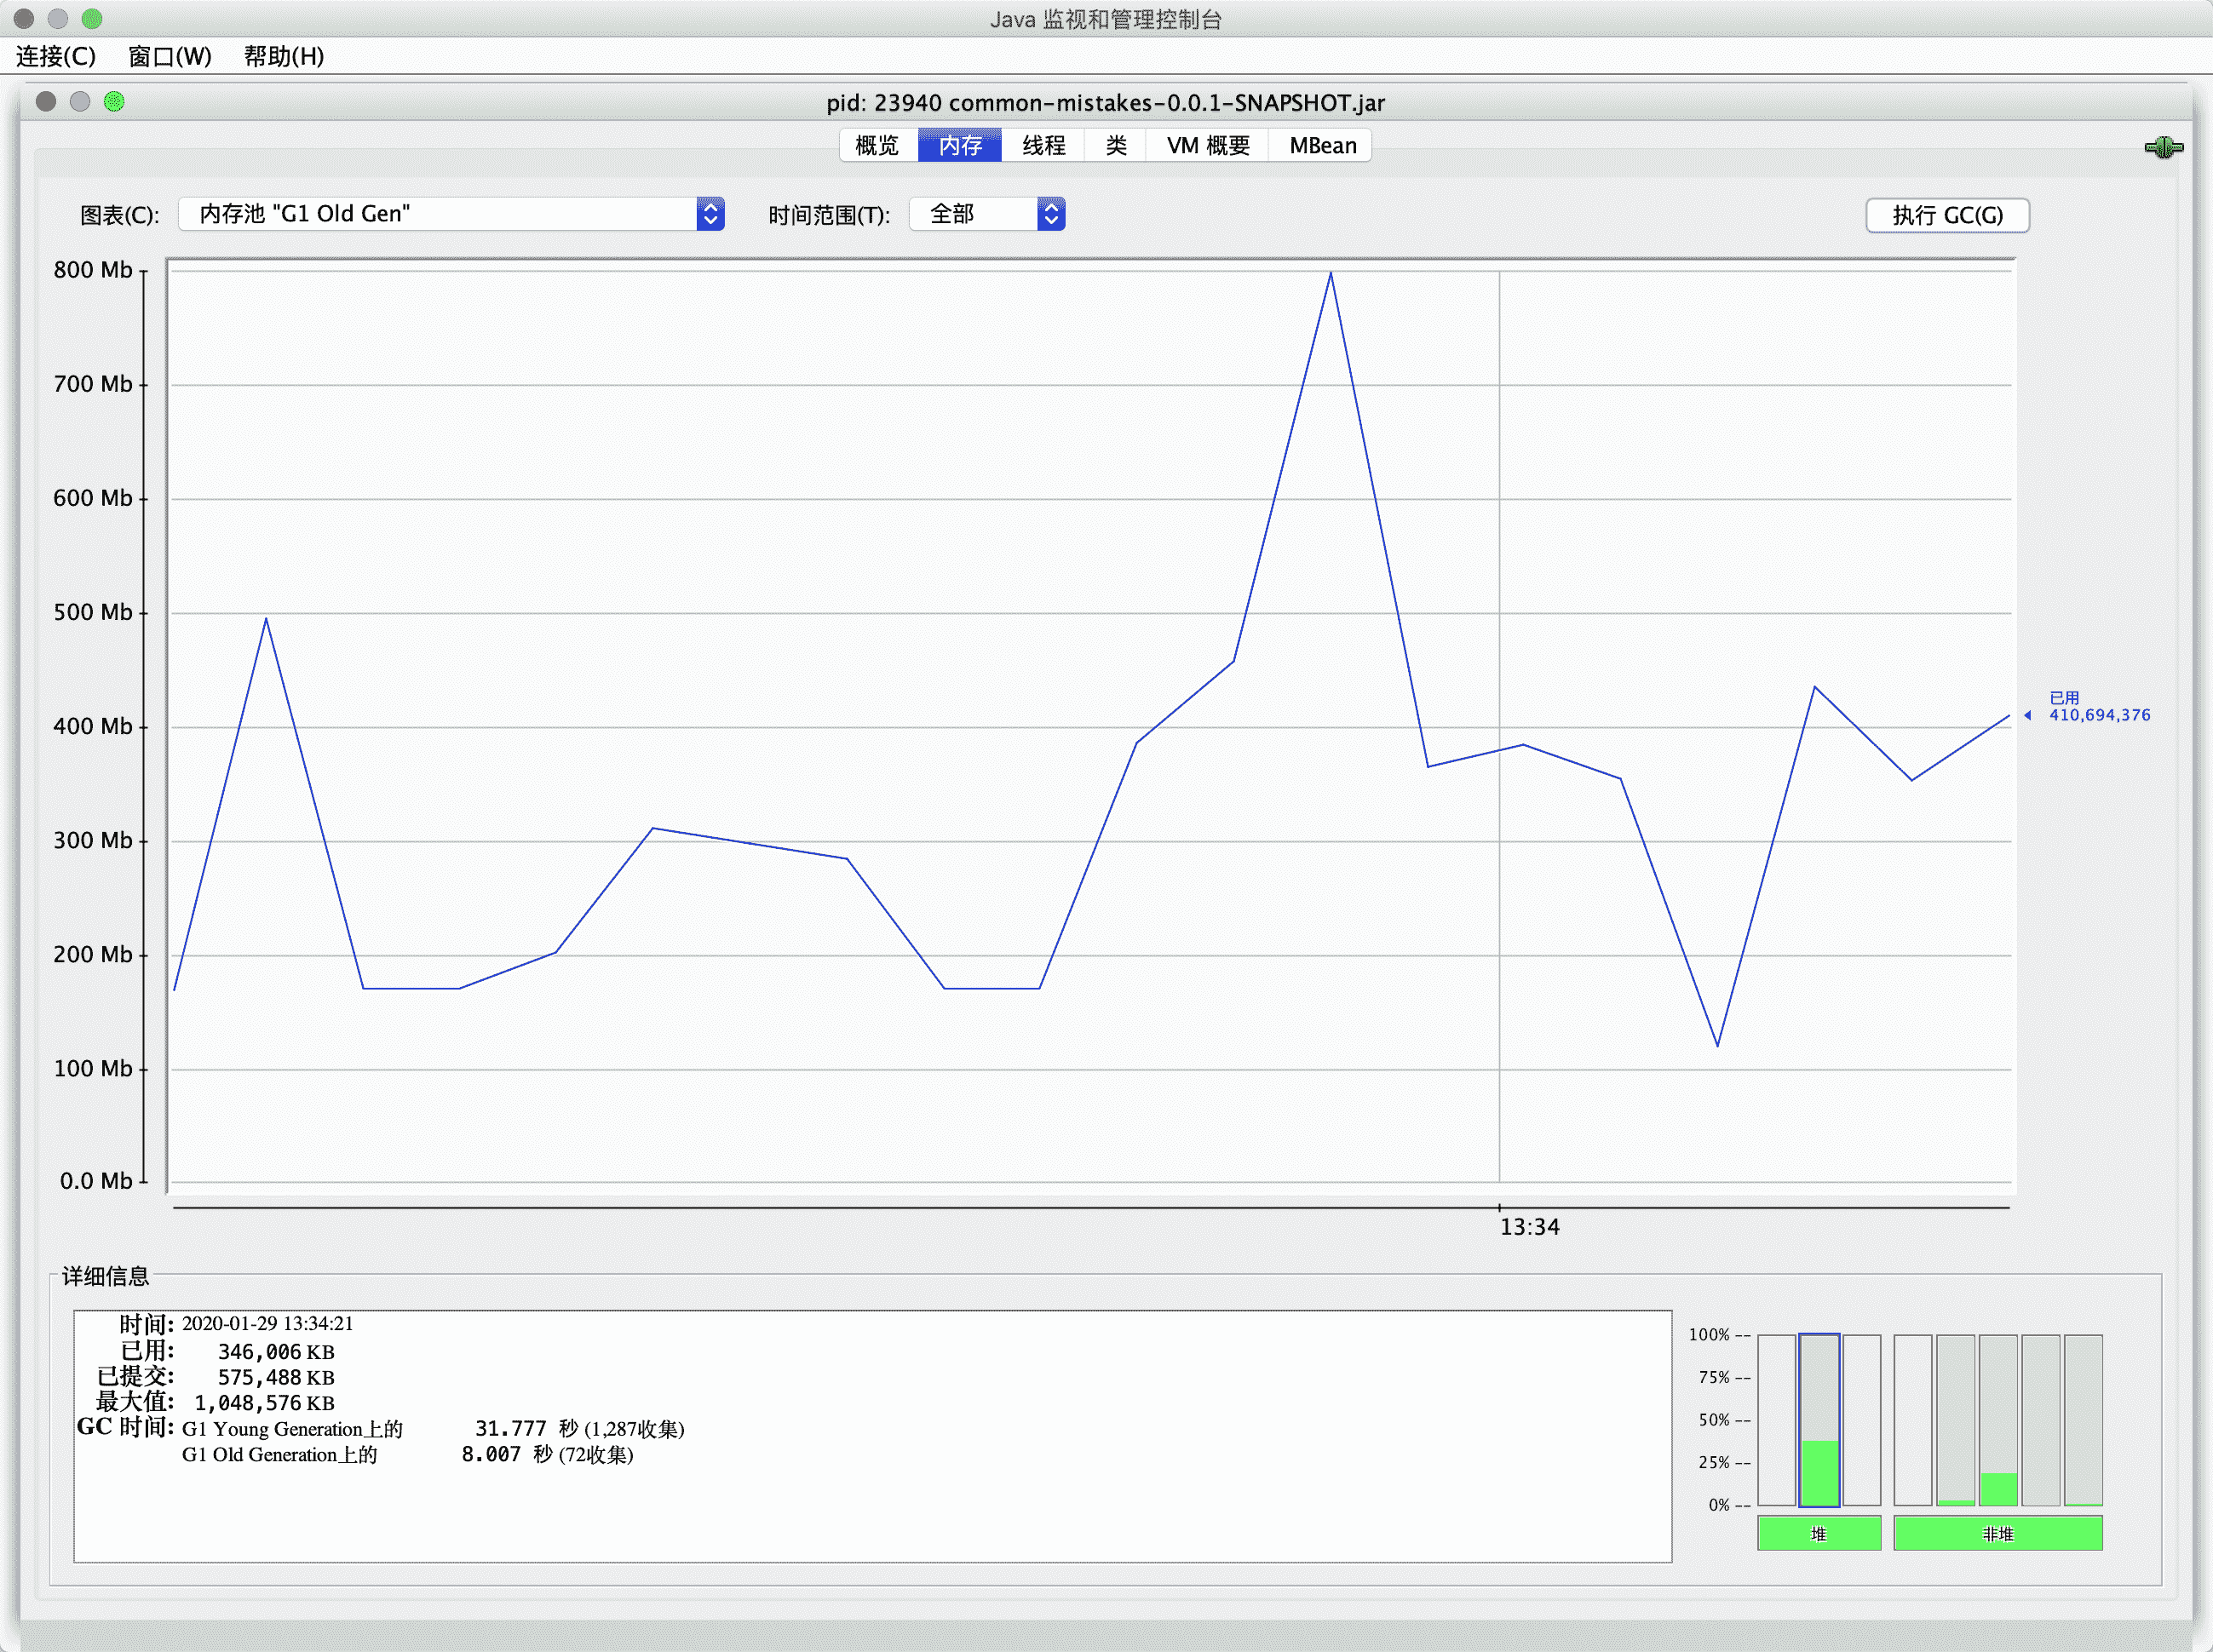Image resolution: width=2213 pixels, height=1652 pixels.
Task: Open the 窗口(W) menu
Action: point(169,56)
